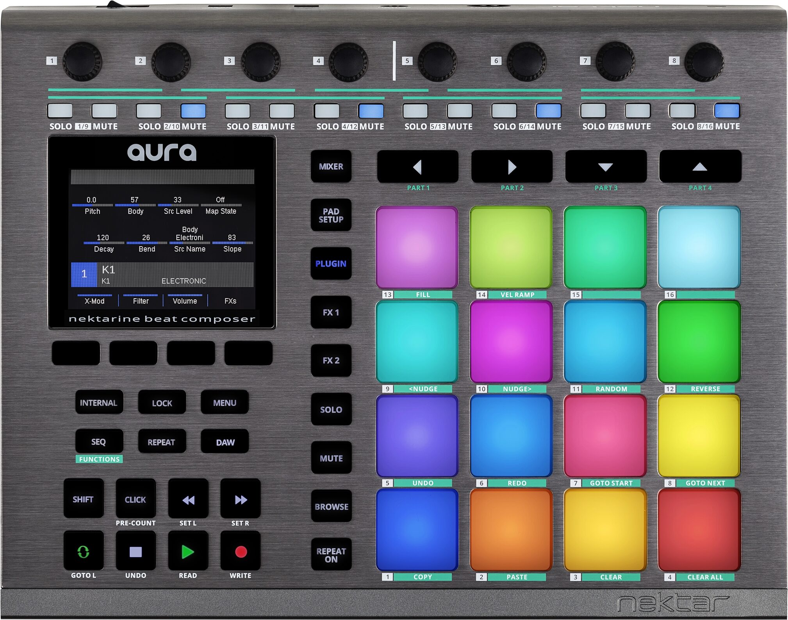Open the BROWSE button
Image resolution: width=788 pixels, height=620 pixels.
point(331,506)
